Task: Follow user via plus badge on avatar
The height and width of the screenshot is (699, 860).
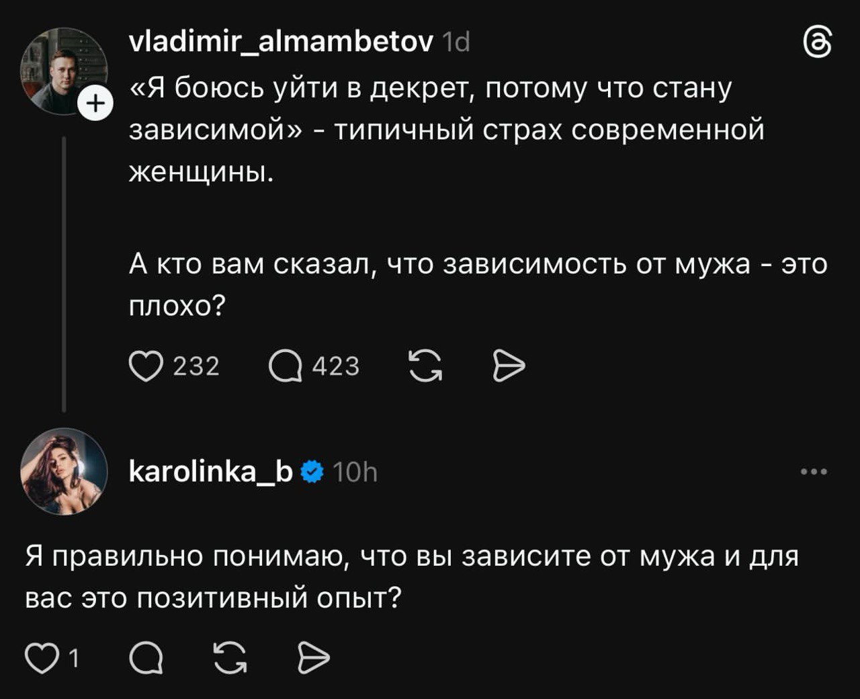Action: (x=95, y=104)
